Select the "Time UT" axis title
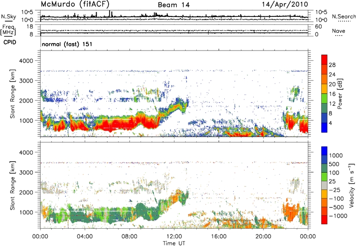 click(x=174, y=243)
